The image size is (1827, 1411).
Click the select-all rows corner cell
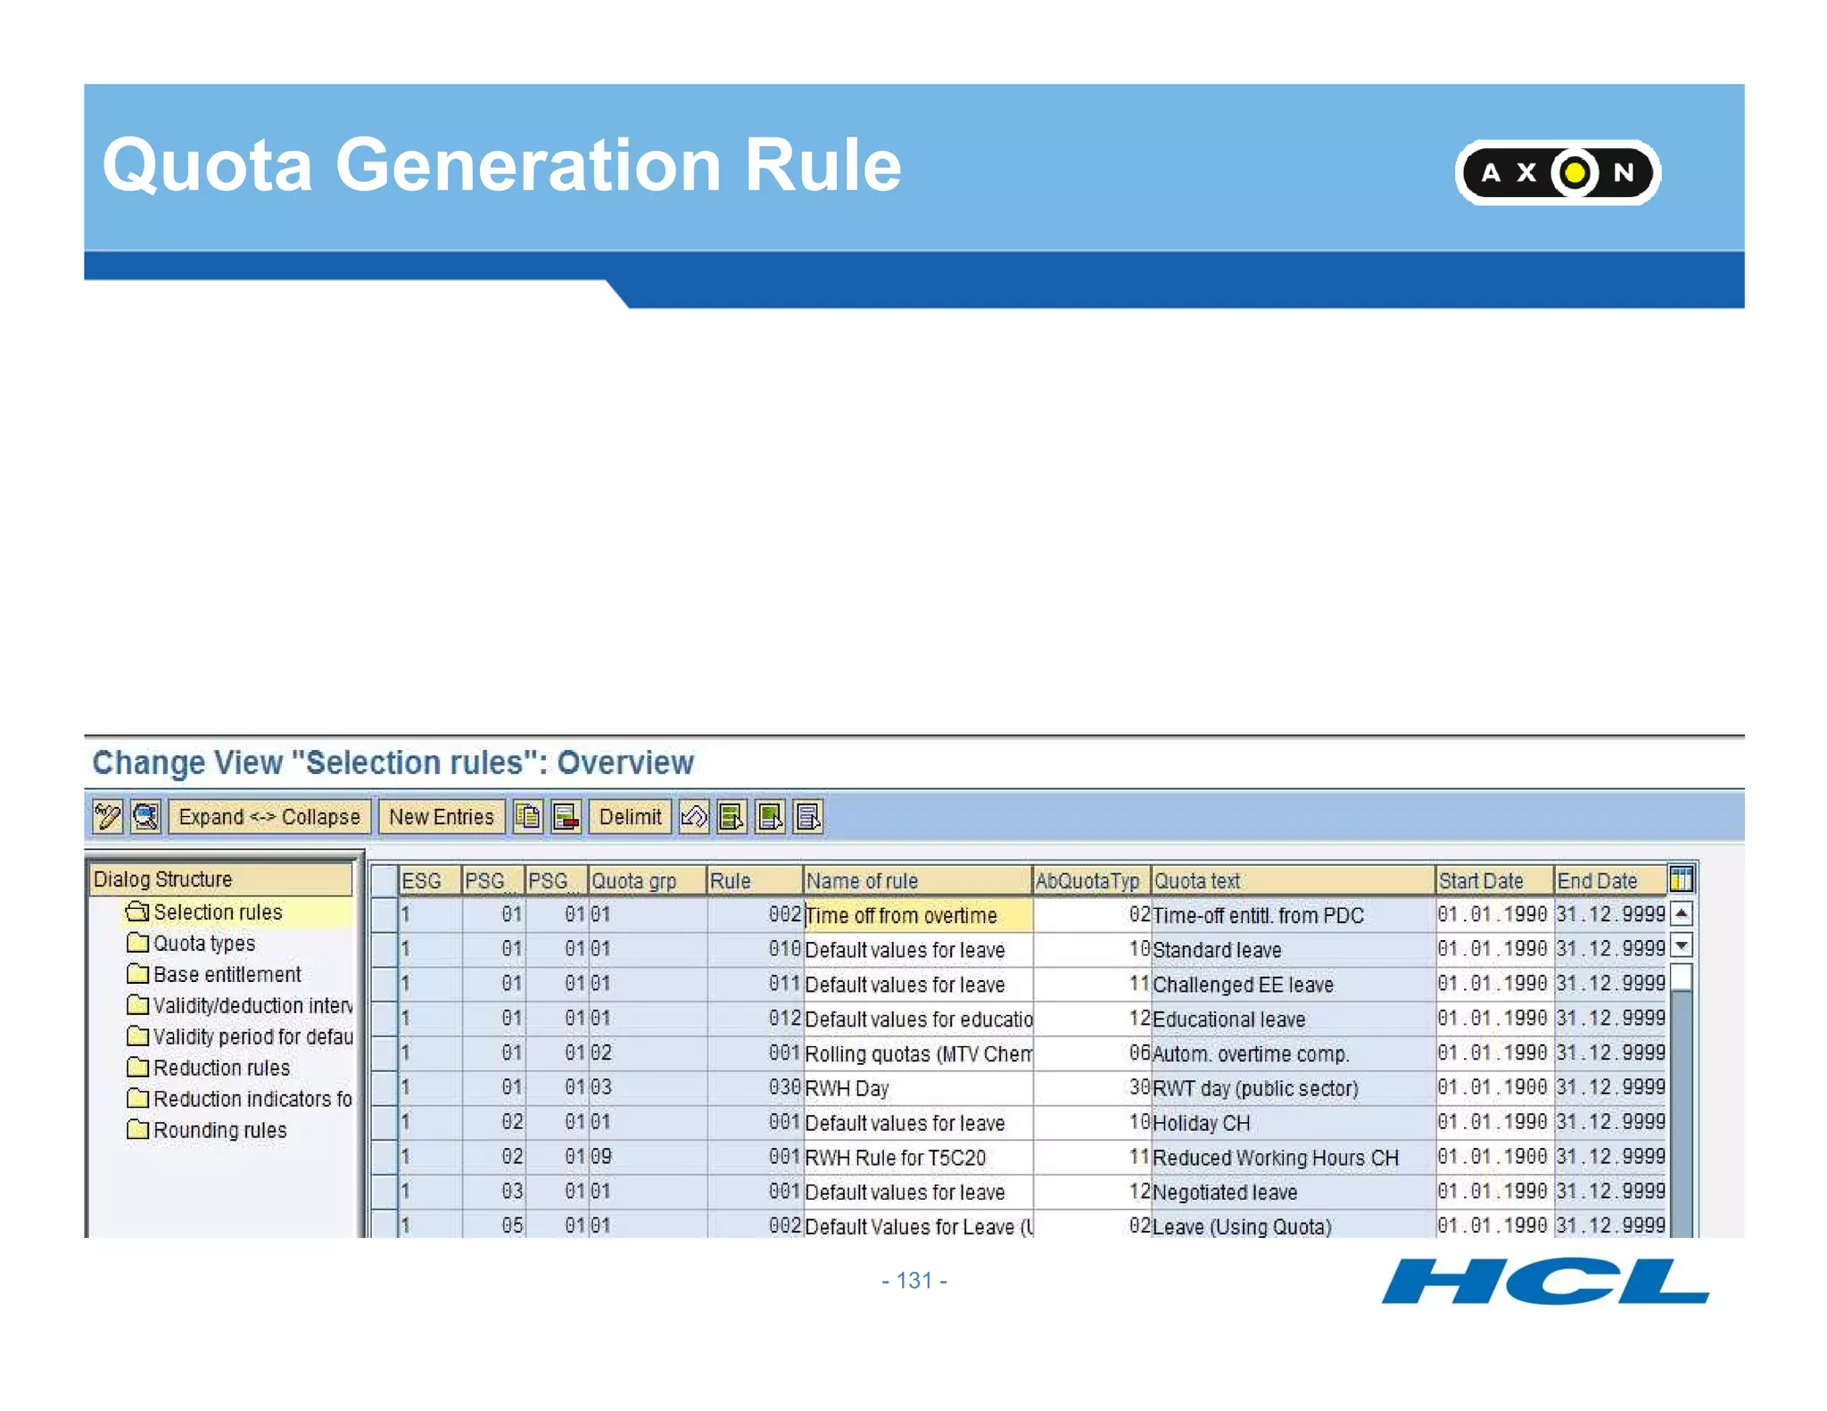pyautogui.click(x=384, y=880)
